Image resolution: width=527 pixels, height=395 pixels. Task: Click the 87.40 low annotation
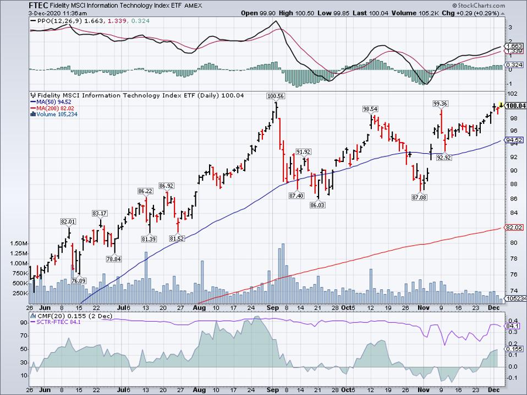pos(296,196)
